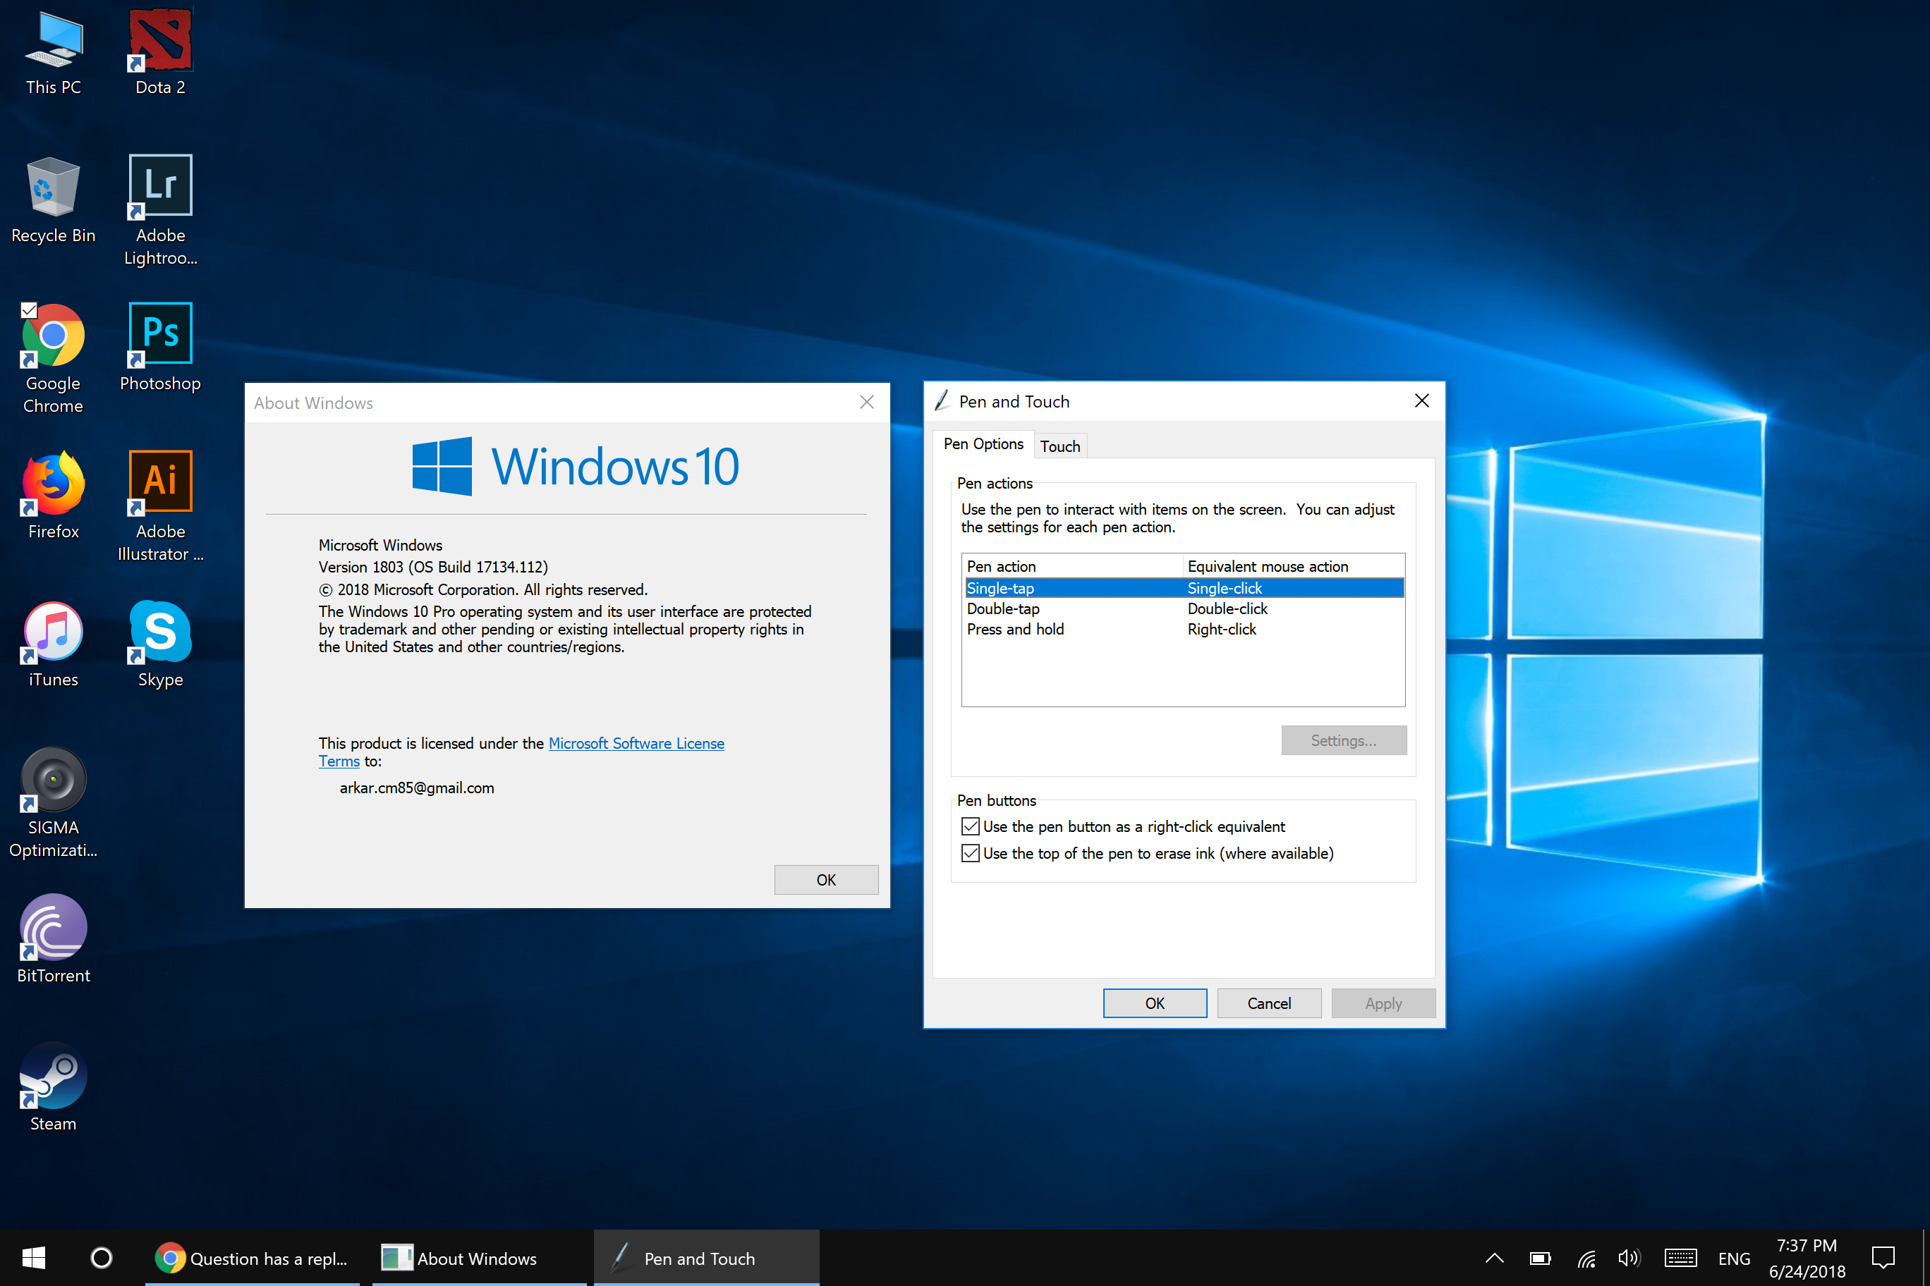1930x1286 pixels.
Task: Open This PC desktop icon
Action: (x=54, y=52)
